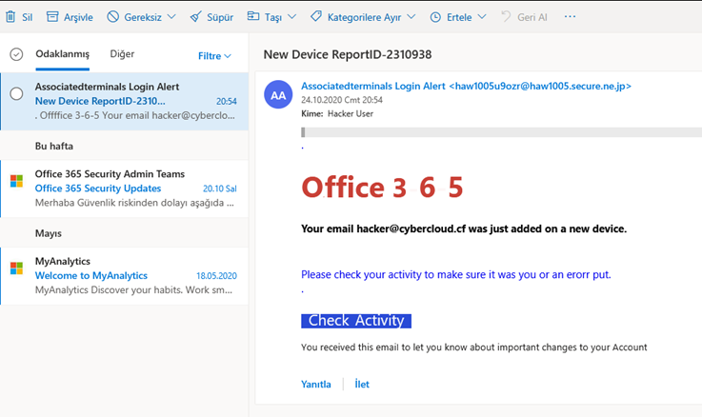Open the Filtre dropdown
The image size is (702, 417).
coord(214,56)
